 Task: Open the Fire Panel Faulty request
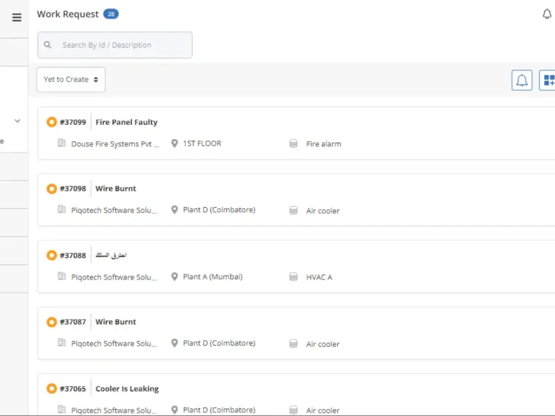(126, 122)
